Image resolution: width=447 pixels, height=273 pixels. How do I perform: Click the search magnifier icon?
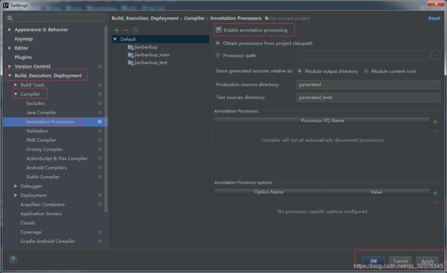(x=10, y=19)
